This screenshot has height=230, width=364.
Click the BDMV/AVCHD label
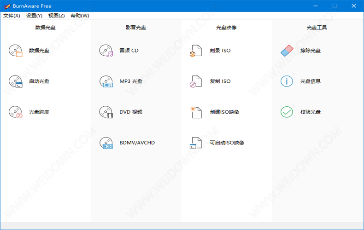pos(137,143)
